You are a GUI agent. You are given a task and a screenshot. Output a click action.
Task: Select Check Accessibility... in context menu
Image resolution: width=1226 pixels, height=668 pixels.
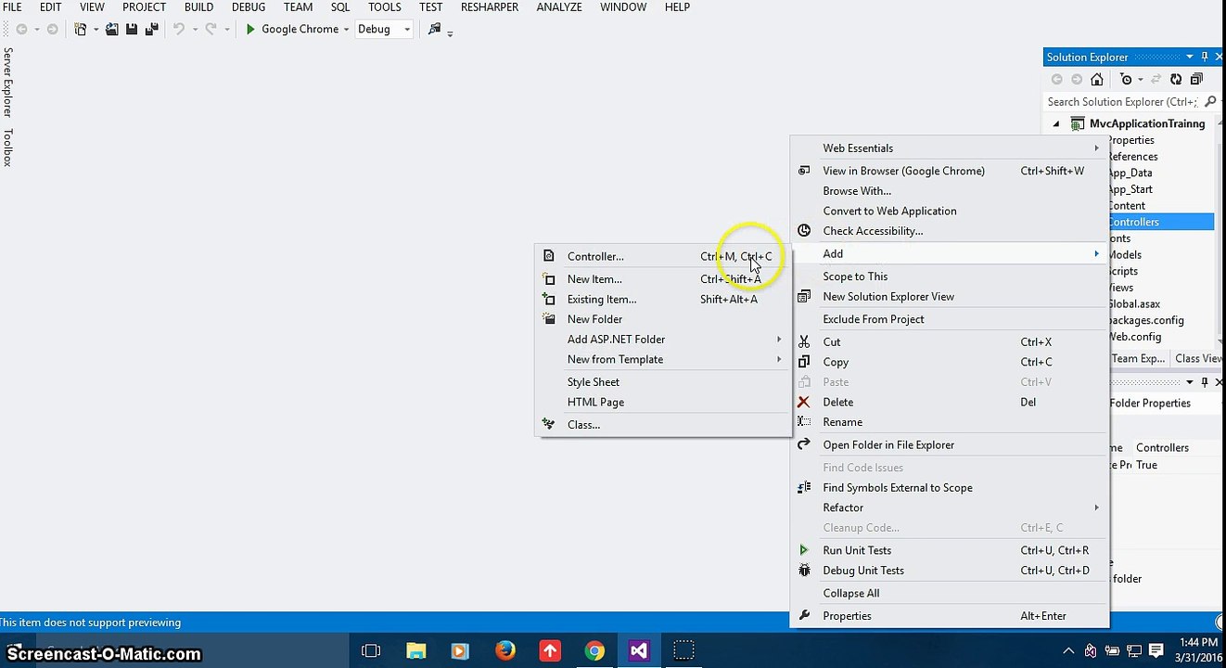(x=950, y=231)
